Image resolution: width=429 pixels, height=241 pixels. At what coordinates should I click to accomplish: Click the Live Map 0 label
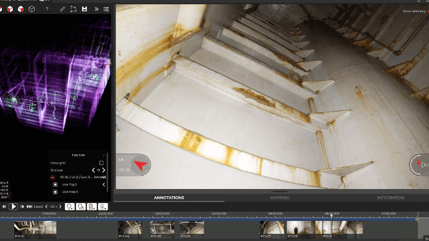pos(70,192)
